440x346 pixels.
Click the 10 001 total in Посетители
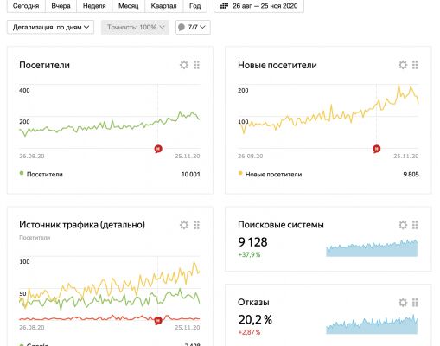(x=190, y=174)
